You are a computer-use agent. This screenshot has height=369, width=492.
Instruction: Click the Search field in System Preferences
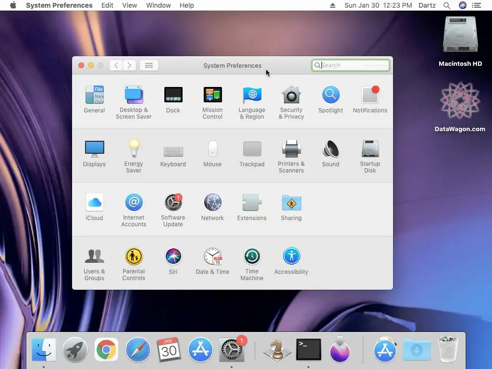point(350,65)
